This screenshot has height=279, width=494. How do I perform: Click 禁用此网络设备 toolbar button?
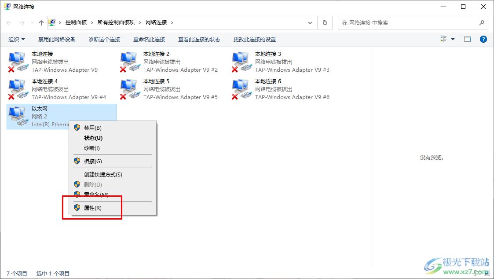pyautogui.click(x=57, y=40)
